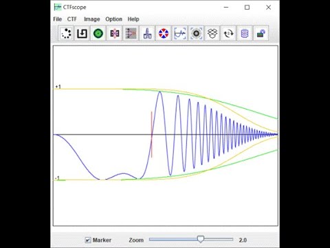Toggle the gray beam diagram toolbar icon
The image size is (330, 248).
[131, 34]
